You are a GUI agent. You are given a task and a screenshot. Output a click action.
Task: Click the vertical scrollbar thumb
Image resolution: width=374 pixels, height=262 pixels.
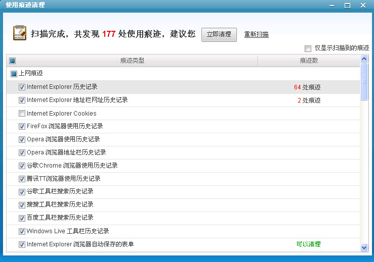(x=364, y=82)
